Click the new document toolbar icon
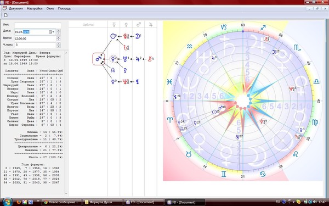 pyautogui.click(x=5, y=15)
